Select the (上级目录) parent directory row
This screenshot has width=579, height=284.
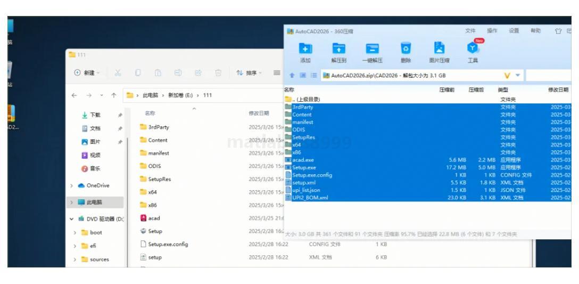point(428,100)
